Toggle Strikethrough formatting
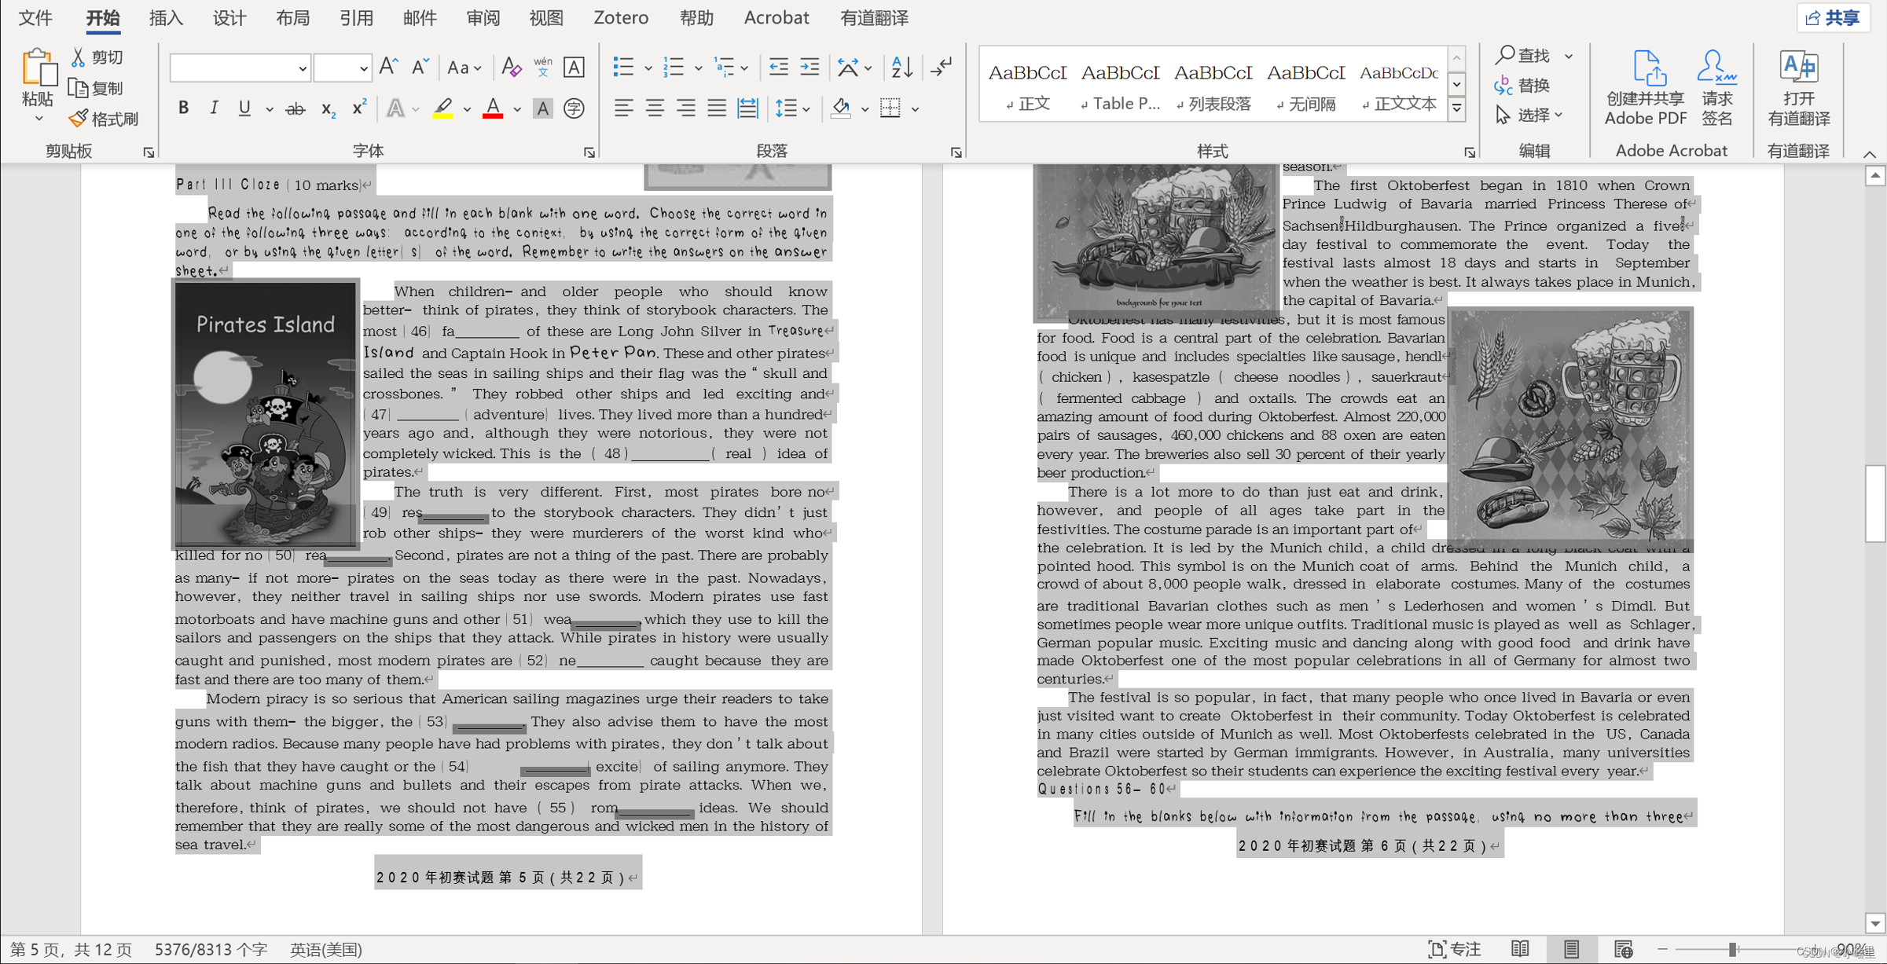 pos(296,108)
